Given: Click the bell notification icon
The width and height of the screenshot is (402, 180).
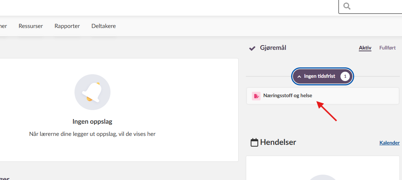Looking at the screenshot, I should pyautogui.click(x=92, y=93).
